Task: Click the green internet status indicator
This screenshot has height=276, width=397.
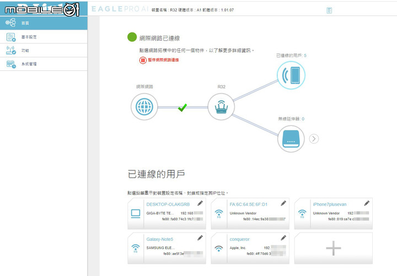Action: click(132, 37)
